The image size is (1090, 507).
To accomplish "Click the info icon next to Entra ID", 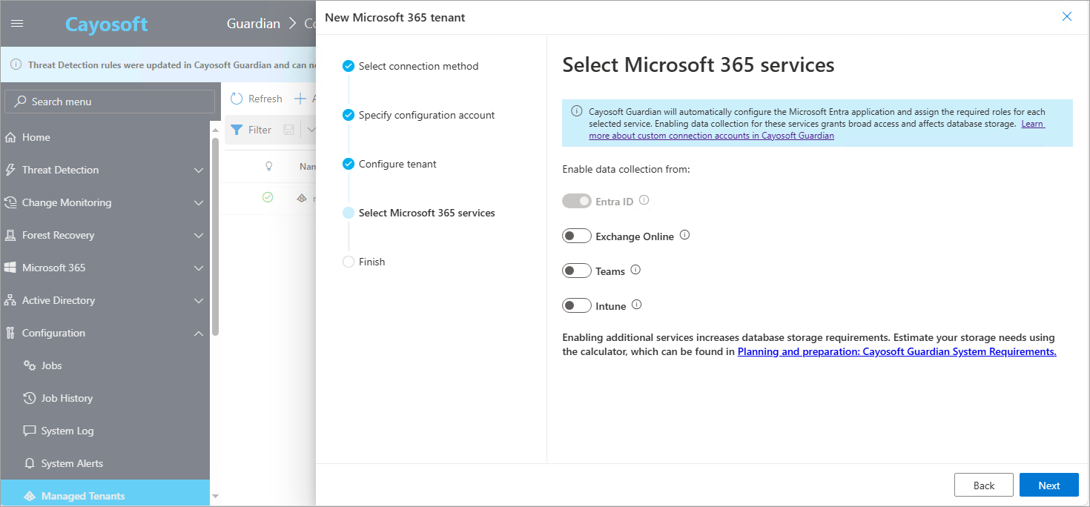I will pyautogui.click(x=644, y=200).
